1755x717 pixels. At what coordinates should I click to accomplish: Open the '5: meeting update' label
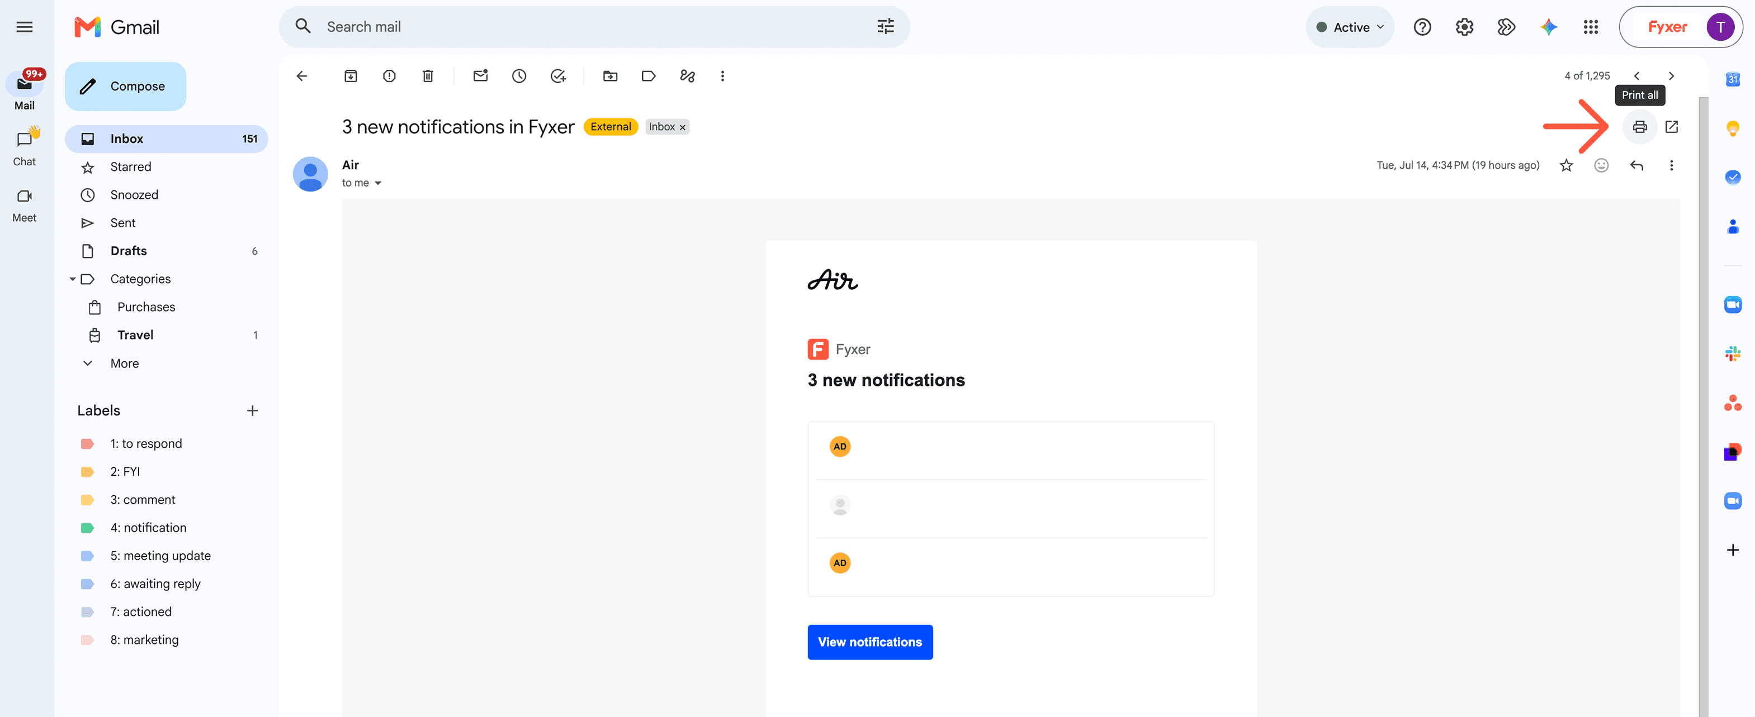coord(166,556)
